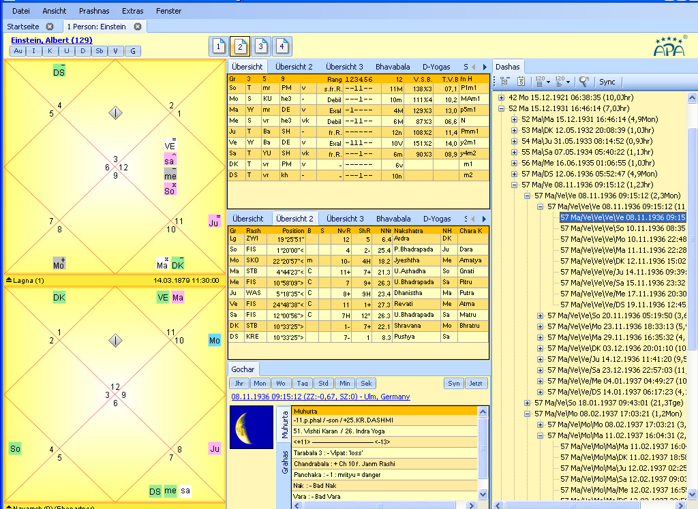Switch to the Bhavabala tab in the upper table
The height and width of the screenshot is (509, 698).
click(x=393, y=67)
